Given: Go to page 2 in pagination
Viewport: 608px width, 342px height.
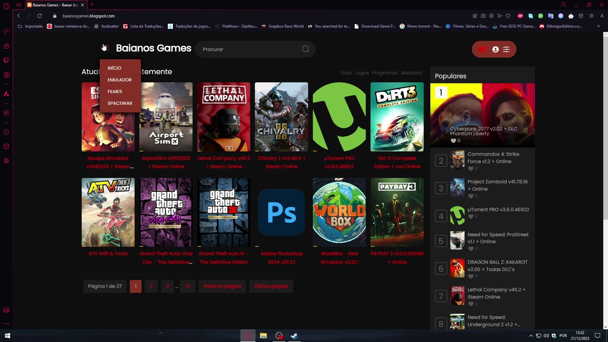Looking at the screenshot, I should (151, 286).
